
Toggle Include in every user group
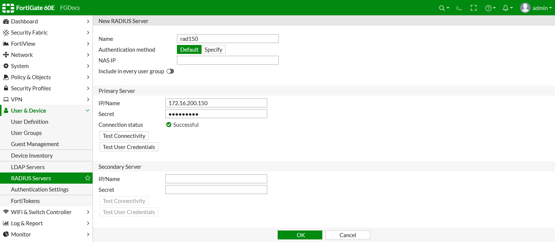[x=170, y=71]
